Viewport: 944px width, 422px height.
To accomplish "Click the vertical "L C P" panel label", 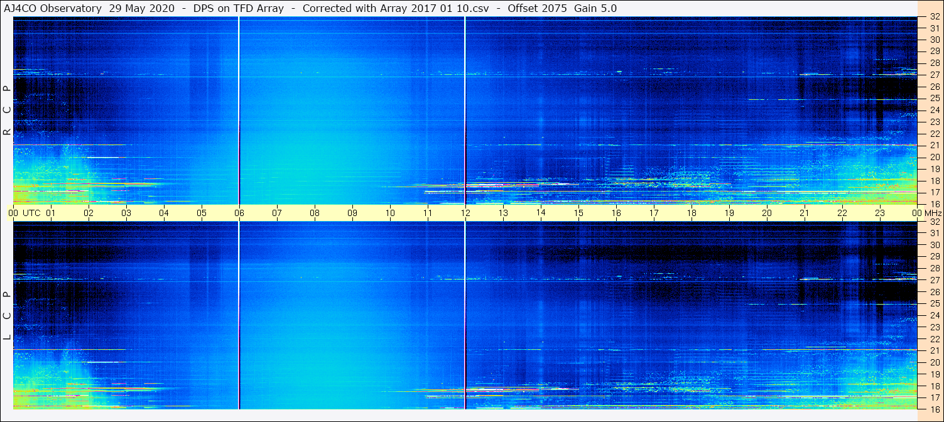I will click(8, 316).
